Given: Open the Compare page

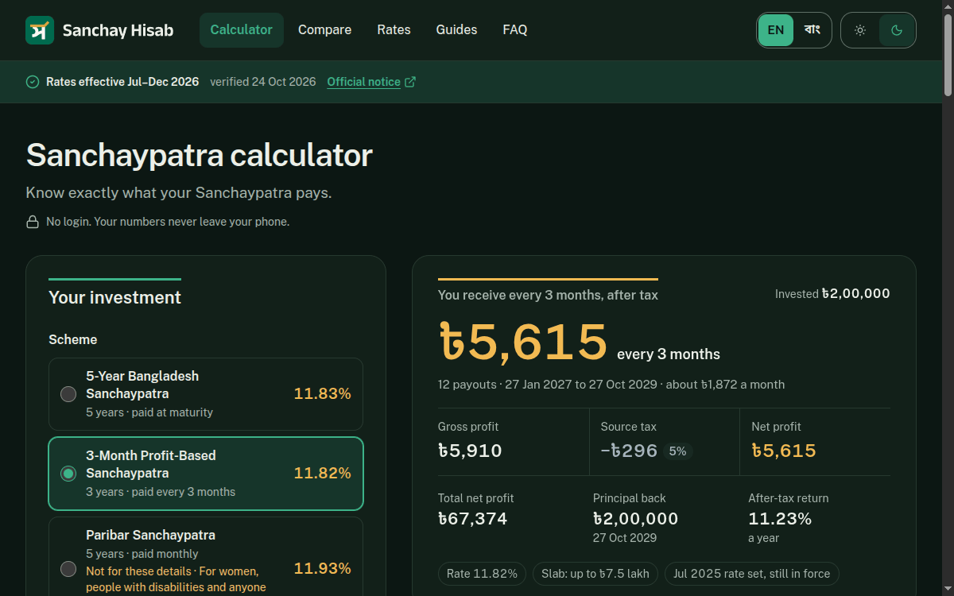Looking at the screenshot, I should (324, 30).
